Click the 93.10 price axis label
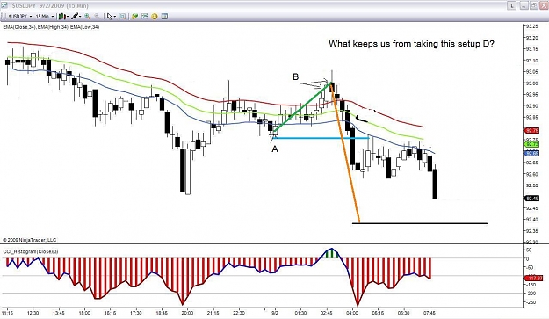 [x=531, y=61]
